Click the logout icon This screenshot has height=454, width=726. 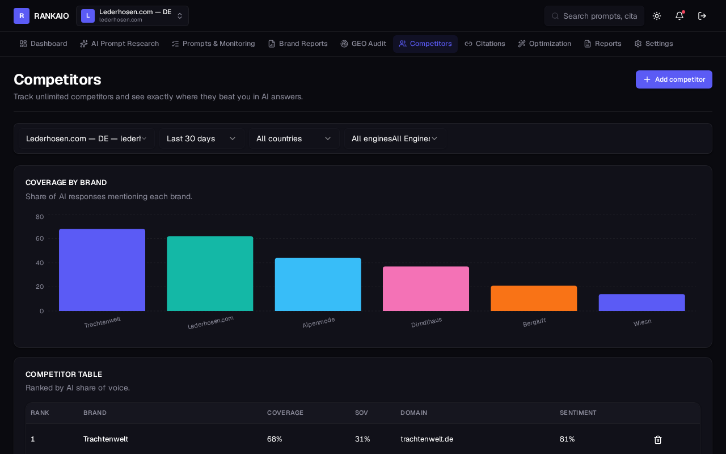click(702, 16)
